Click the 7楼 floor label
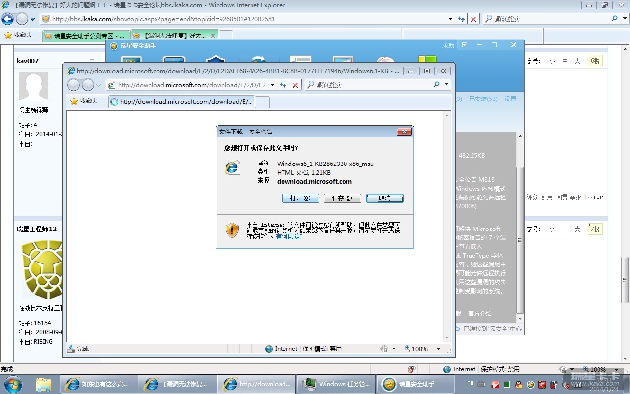Screen dimensions: 630x394 596,229
